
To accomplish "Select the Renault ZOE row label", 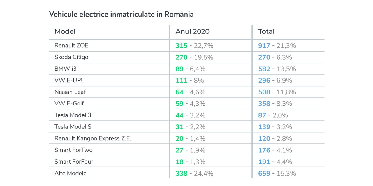I will [71, 46].
